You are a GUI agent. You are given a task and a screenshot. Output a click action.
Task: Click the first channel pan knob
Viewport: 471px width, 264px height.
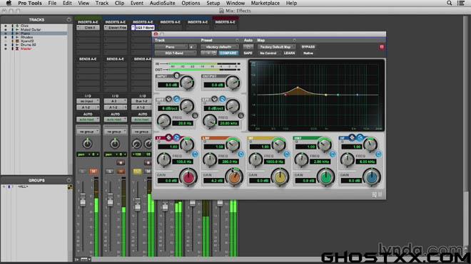pyautogui.click(x=87, y=144)
